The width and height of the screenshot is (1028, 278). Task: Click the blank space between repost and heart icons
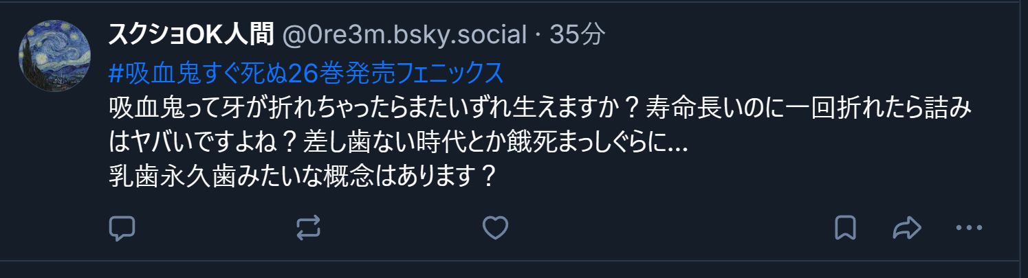coord(402,228)
